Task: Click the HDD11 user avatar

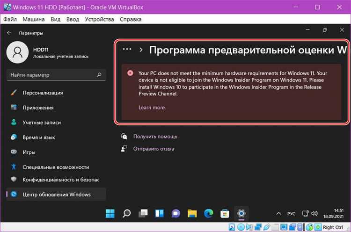Action: coord(17,52)
